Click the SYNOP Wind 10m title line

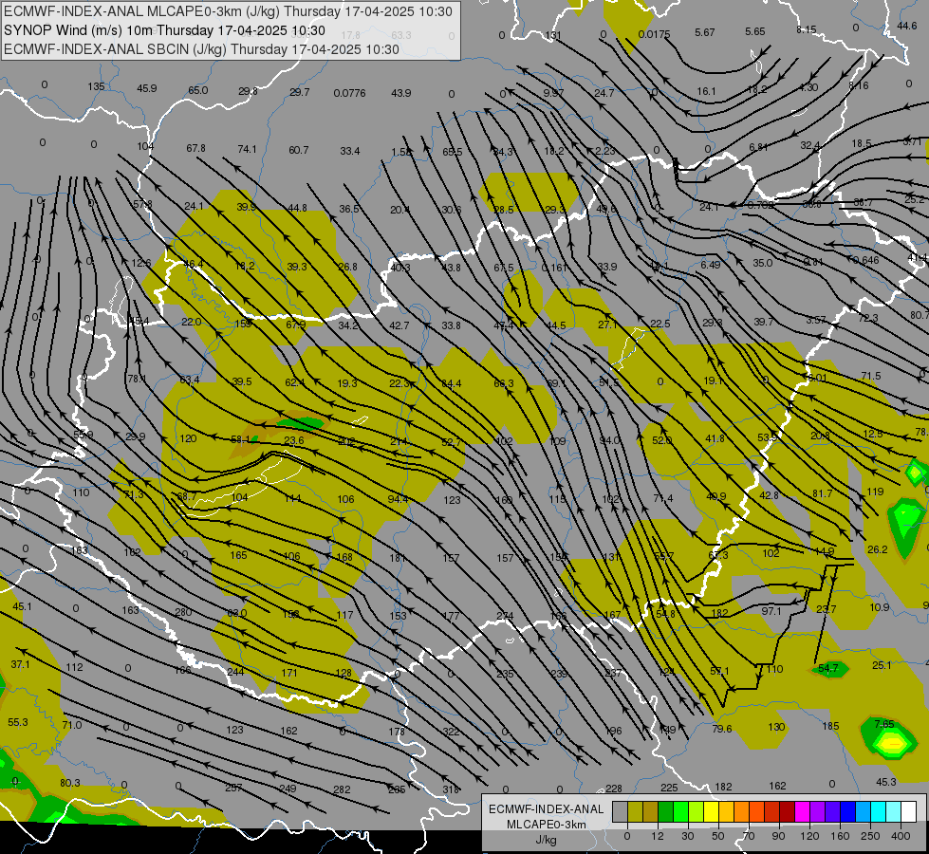click(165, 30)
